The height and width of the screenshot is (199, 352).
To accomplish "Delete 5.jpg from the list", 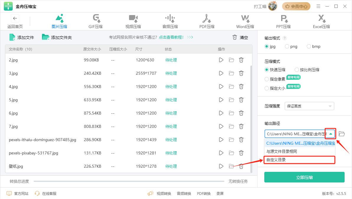I will pos(241,100).
